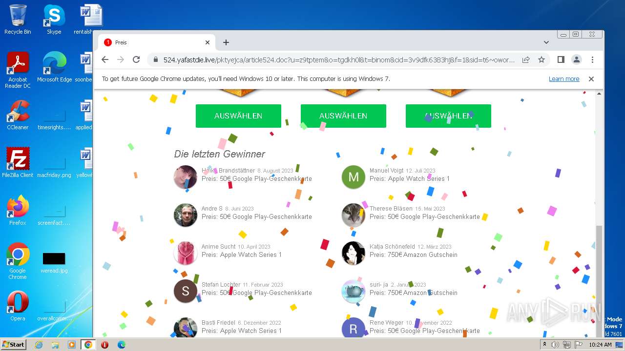625x351 pixels.
Task: Click the forward navigation arrow
Action: pyautogui.click(x=121, y=59)
